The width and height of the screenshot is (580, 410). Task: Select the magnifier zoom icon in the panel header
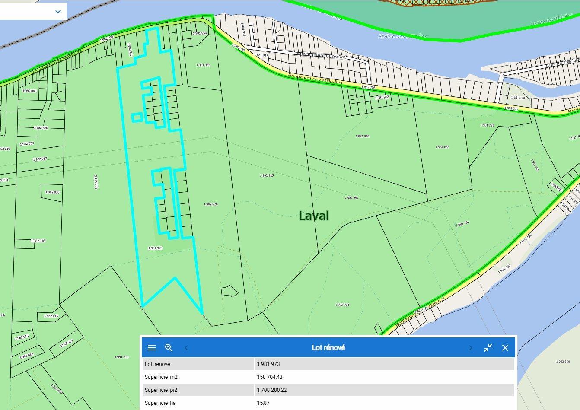(169, 347)
